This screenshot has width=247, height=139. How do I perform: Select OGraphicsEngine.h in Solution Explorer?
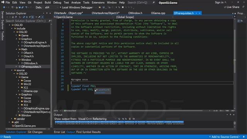[35, 42]
